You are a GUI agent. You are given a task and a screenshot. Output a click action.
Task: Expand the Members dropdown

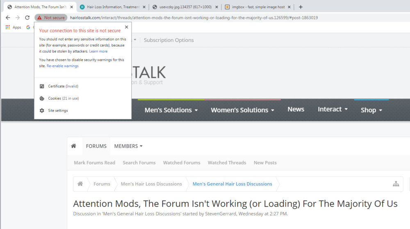128,146
